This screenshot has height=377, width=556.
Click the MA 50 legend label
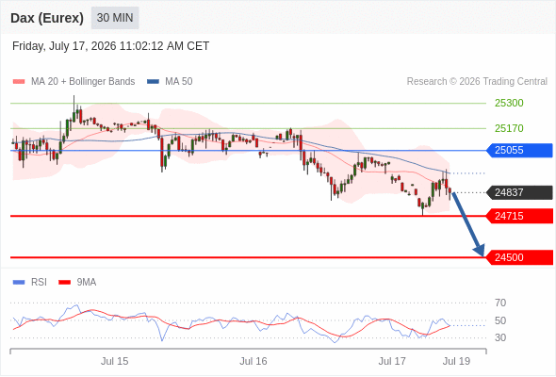pyautogui.click(x=179, y=82)
